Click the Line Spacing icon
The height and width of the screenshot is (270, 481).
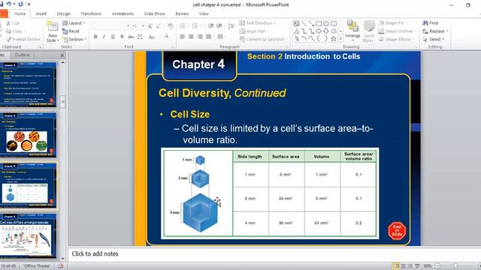(231, 26)
